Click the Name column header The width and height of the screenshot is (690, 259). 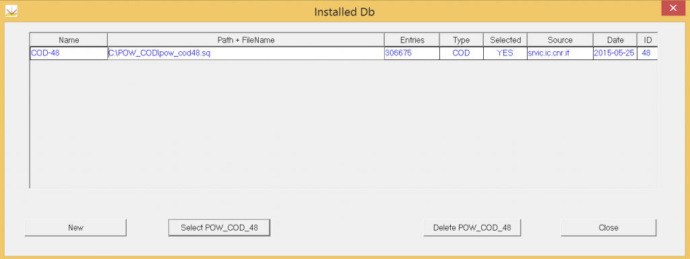click(69, 40)
